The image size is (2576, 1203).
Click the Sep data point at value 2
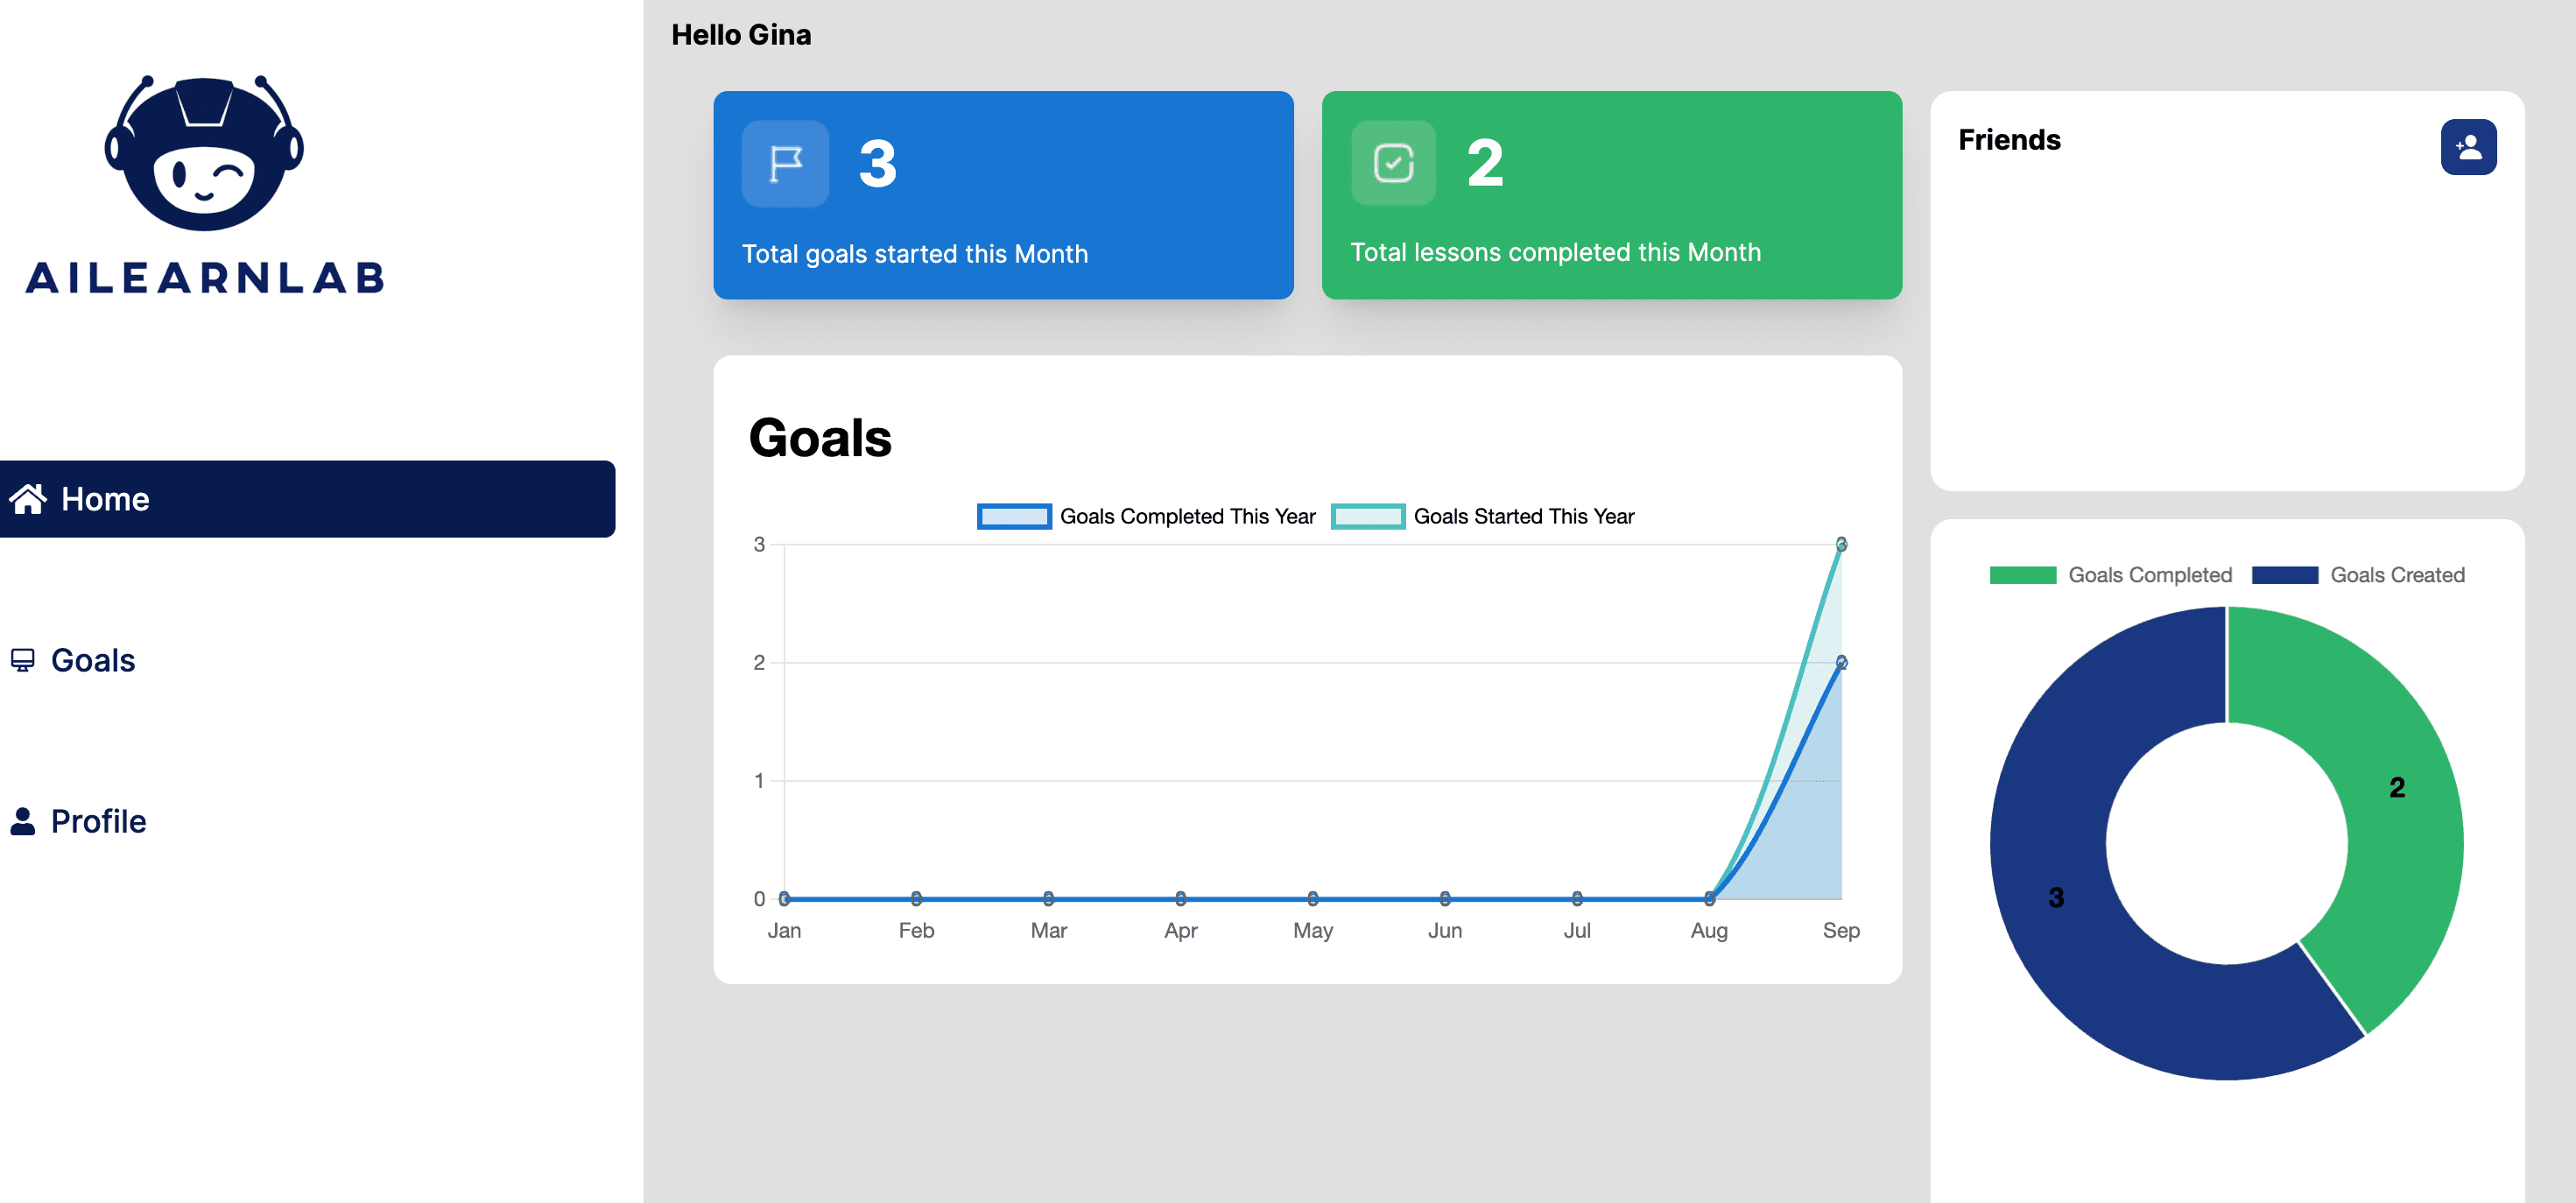[1841, 662]
